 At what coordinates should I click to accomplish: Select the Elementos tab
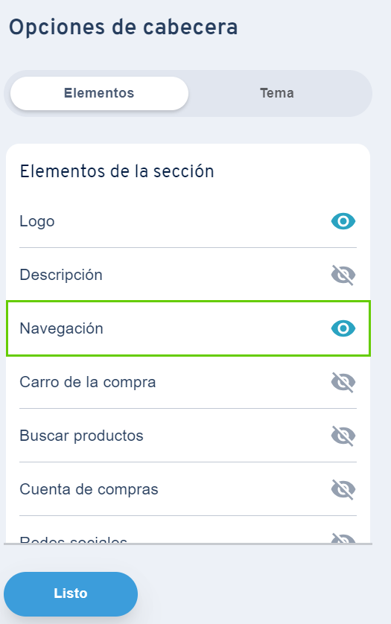point(99,93)
